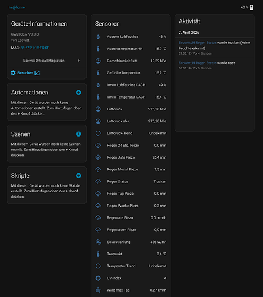
Task: Click the Wind max Tag icon
Action: (x=98, y=290)
